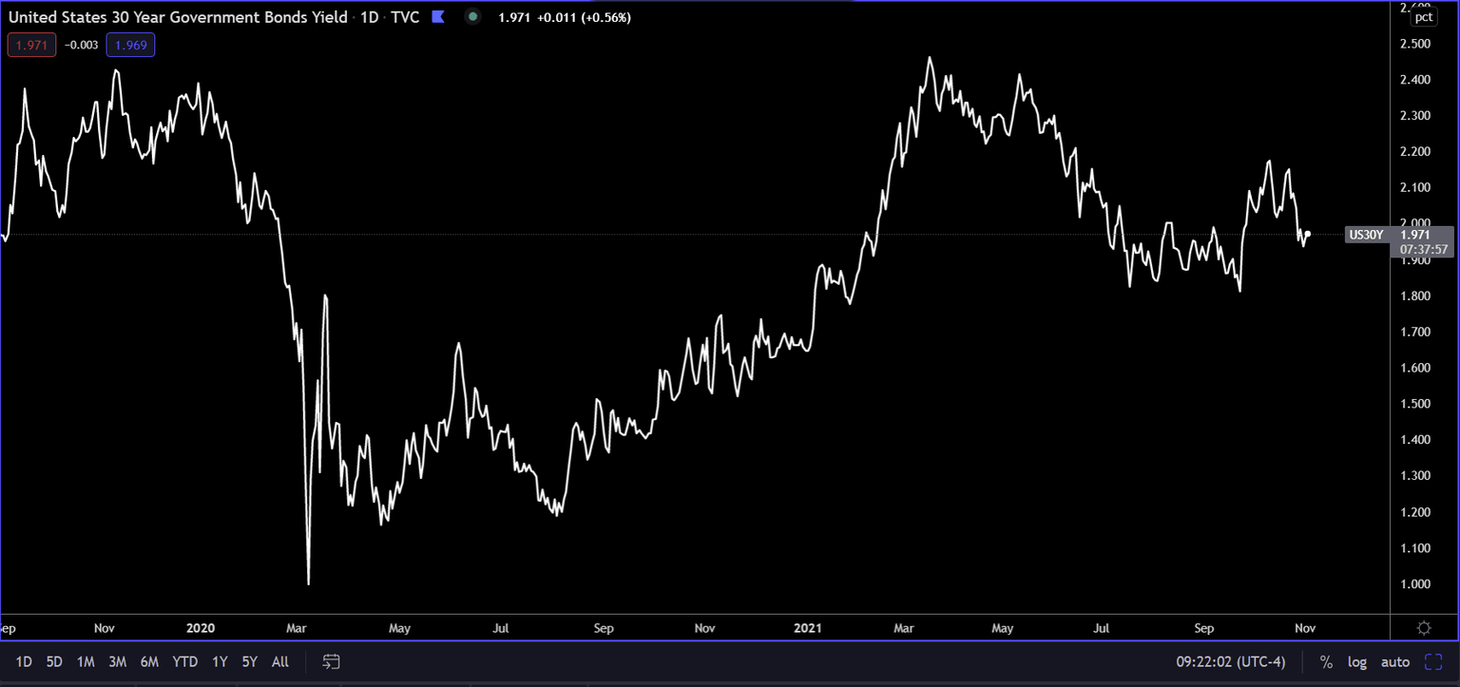1460x687 pixels.
Task: Click the +0.011 (+0.56%) change value
Action: coord(584,17)
